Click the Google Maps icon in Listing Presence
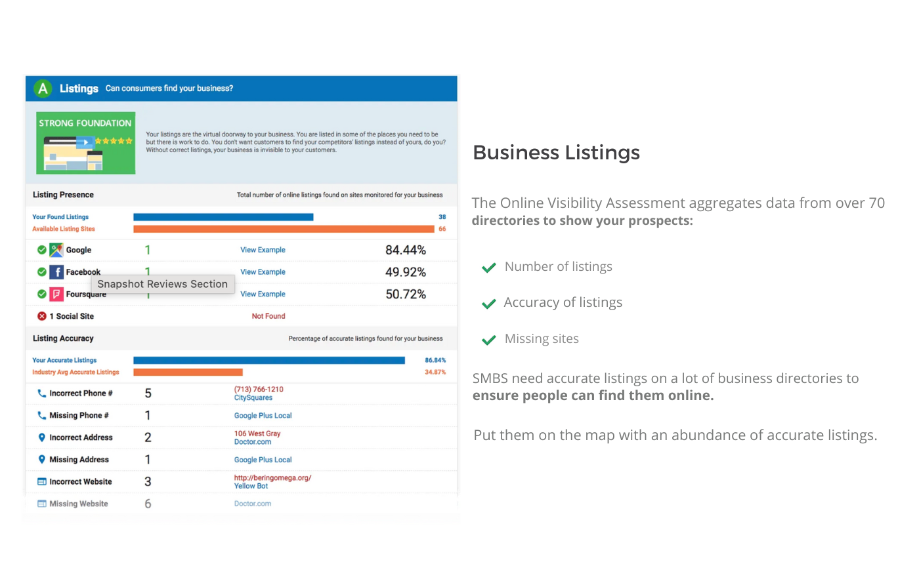This screenshot has height=583, width=919. (58, 250)
